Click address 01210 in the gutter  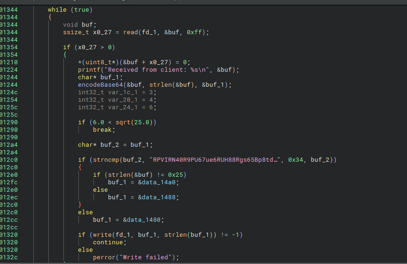pos(9,62)
